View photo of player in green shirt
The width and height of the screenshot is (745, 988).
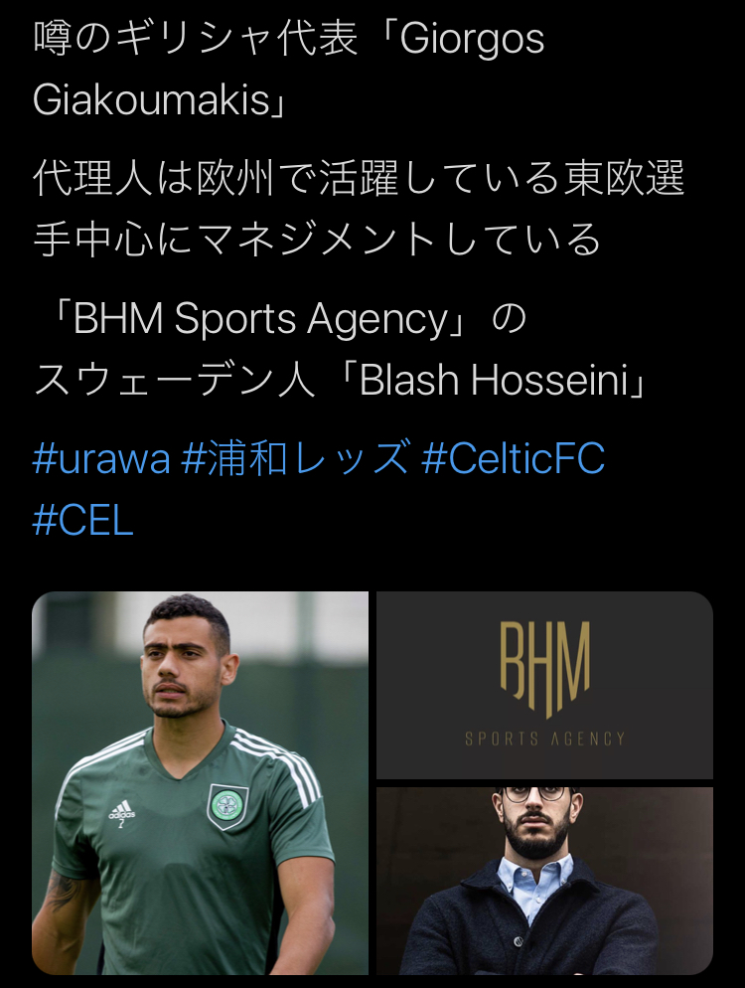tap(201, 782)
